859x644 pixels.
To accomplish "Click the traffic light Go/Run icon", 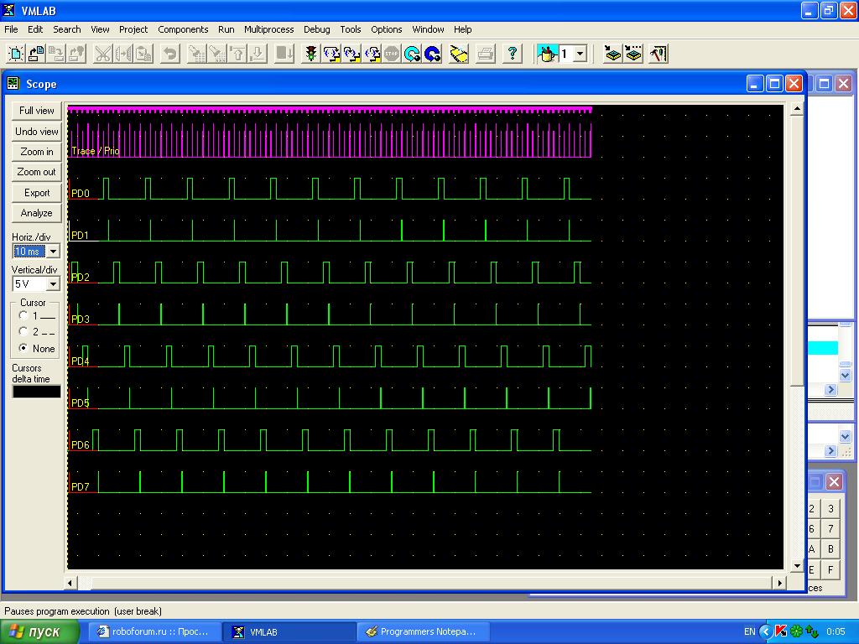I will 311,55.
